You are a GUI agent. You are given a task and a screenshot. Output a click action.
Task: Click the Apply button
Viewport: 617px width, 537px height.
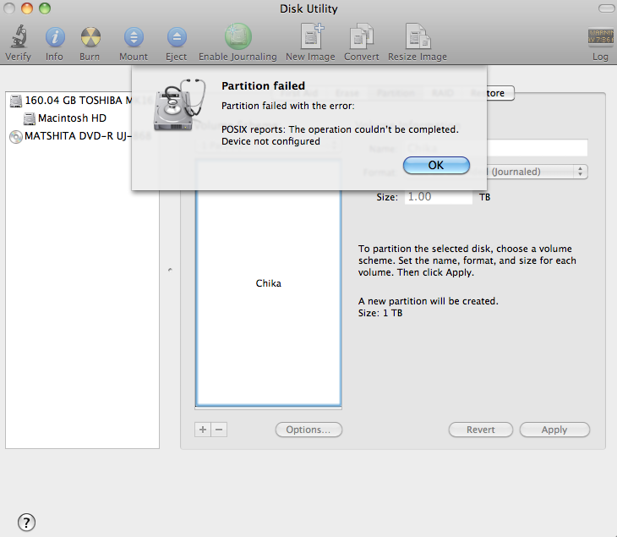pyautogui.click(x=554, y=430)
